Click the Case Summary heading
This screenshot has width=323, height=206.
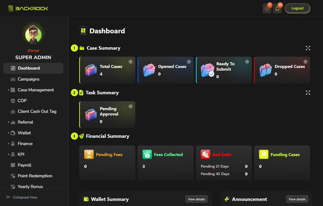pyautogui.click(x=103, y=48)
